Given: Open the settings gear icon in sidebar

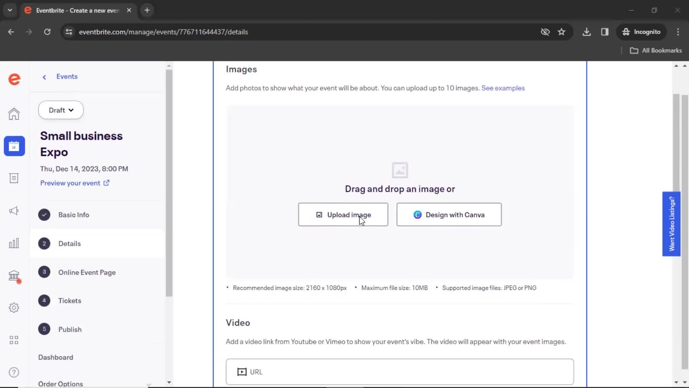Looking at the screenshot, I should tap(14, 308).
